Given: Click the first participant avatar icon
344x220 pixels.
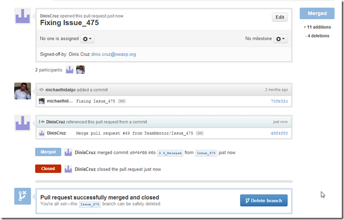Looking at the screenshot, I should click(69, 70).
